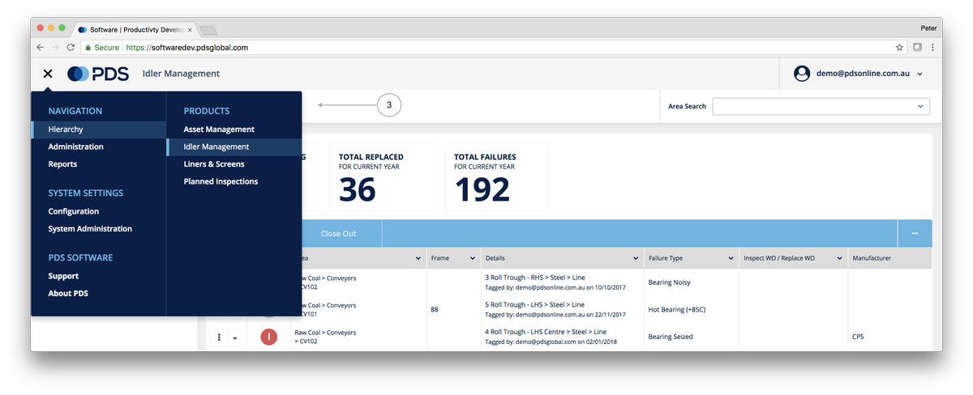This screenshot has width=973, height=395.
Task: Open Reports in the navigation menu
Action: (62, 164)
